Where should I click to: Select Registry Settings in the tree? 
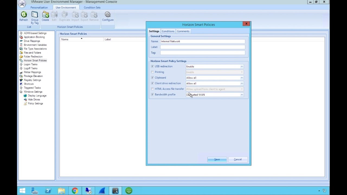32,80
